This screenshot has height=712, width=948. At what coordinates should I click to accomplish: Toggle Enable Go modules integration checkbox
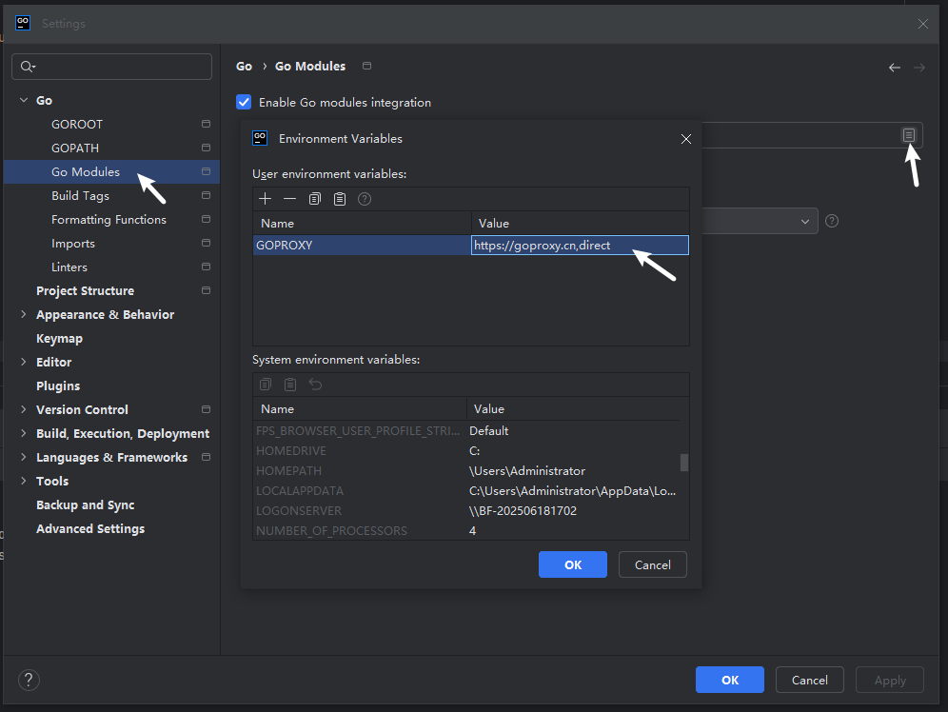point(245,103)
